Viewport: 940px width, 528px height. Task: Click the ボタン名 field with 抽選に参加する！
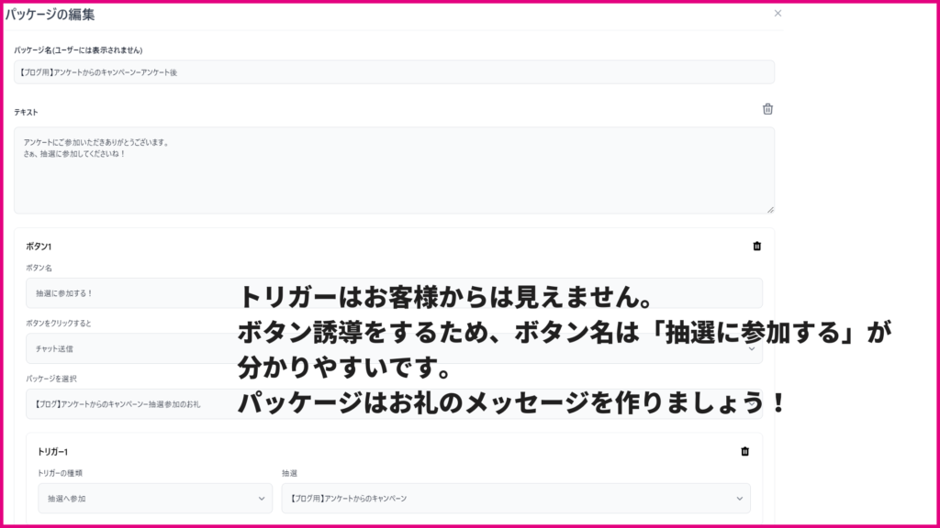(x=394, y=293)
